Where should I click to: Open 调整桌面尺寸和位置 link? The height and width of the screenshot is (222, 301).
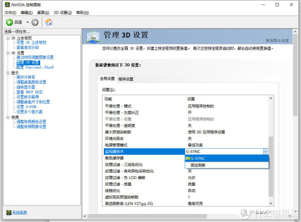tap(33, 102)
